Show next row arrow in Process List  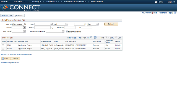(x=116, y=37)
